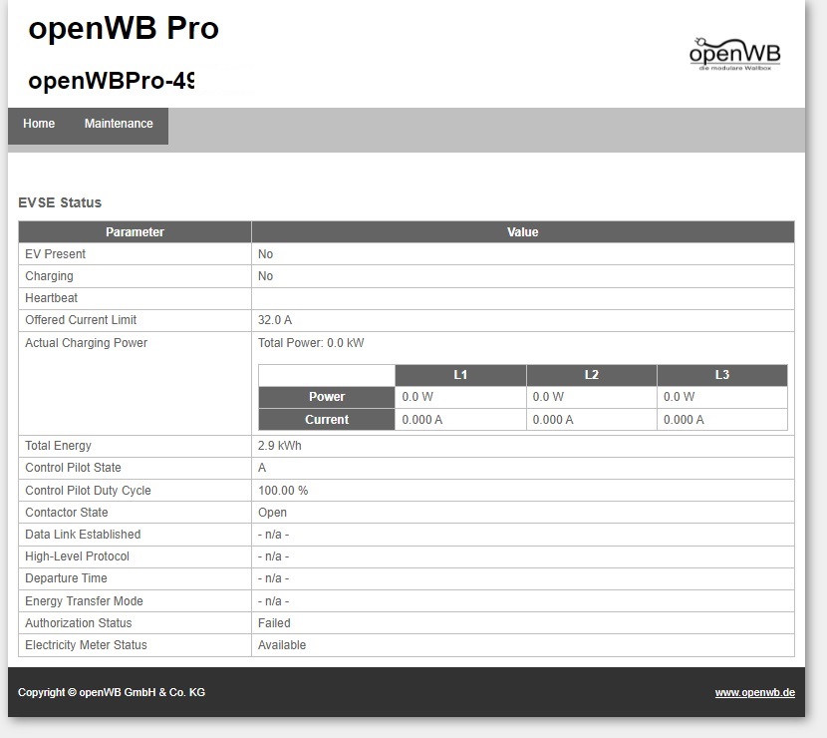Select the L3 current value 0.000 A
Viewport: 827px width, 738px height.
tap(684, 420)
